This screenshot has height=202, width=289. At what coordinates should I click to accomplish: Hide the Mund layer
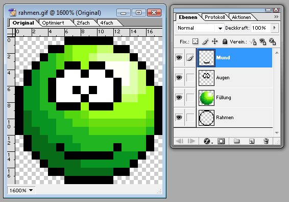tap(179, 58)
